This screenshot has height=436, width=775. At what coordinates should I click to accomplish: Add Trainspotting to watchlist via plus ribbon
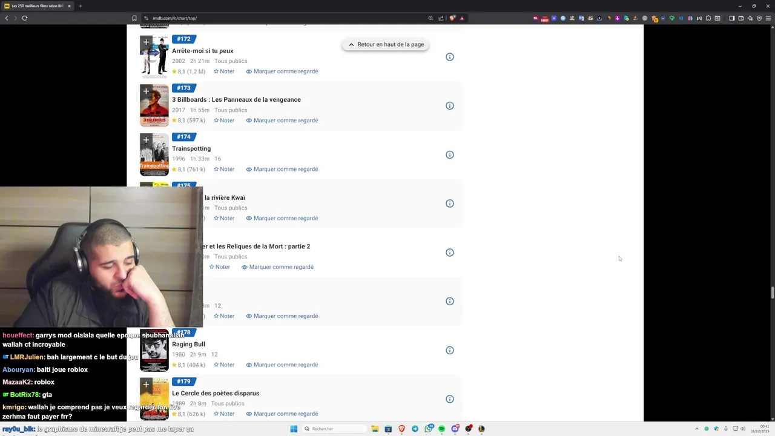tap(146, 140)
